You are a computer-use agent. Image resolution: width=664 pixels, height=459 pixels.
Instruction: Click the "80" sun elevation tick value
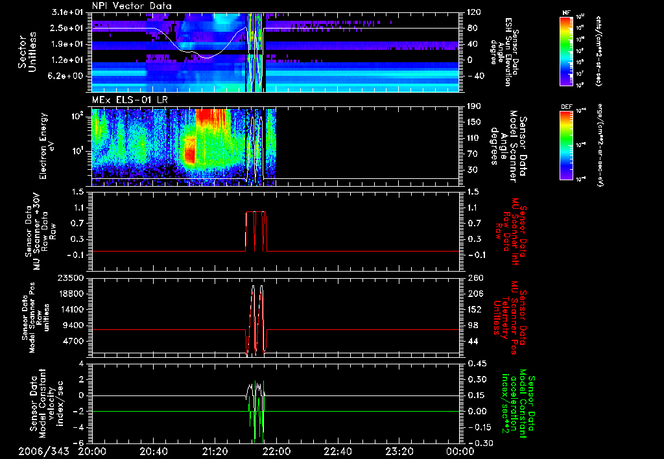coord(472,28)
